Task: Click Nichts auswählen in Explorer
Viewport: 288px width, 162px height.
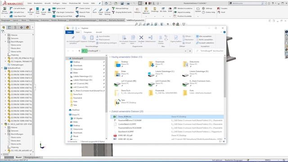Action: [x=204, y=40]
